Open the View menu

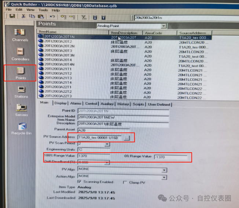(x=30, y=10)
